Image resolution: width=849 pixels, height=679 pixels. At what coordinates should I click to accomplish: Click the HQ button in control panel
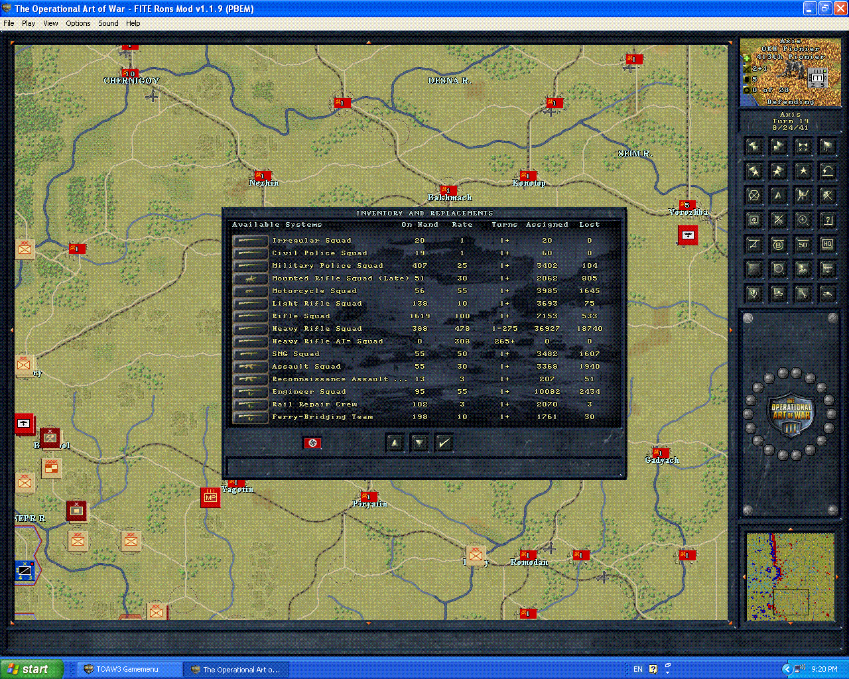coord(827,245)
